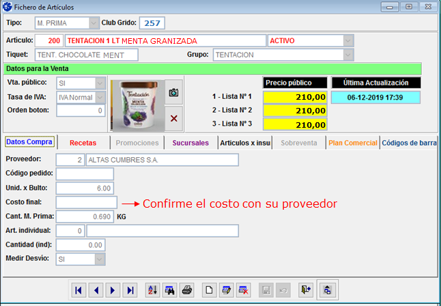The height and width of the screenshot is (306, 441).
Task: Open the Tipo dropdown
Action: (92, 23)
